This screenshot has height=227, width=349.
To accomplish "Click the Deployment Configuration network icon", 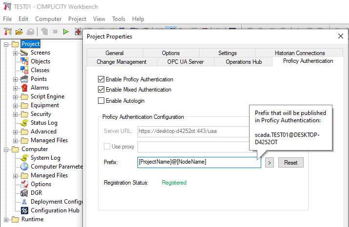I will coord(24,202).
